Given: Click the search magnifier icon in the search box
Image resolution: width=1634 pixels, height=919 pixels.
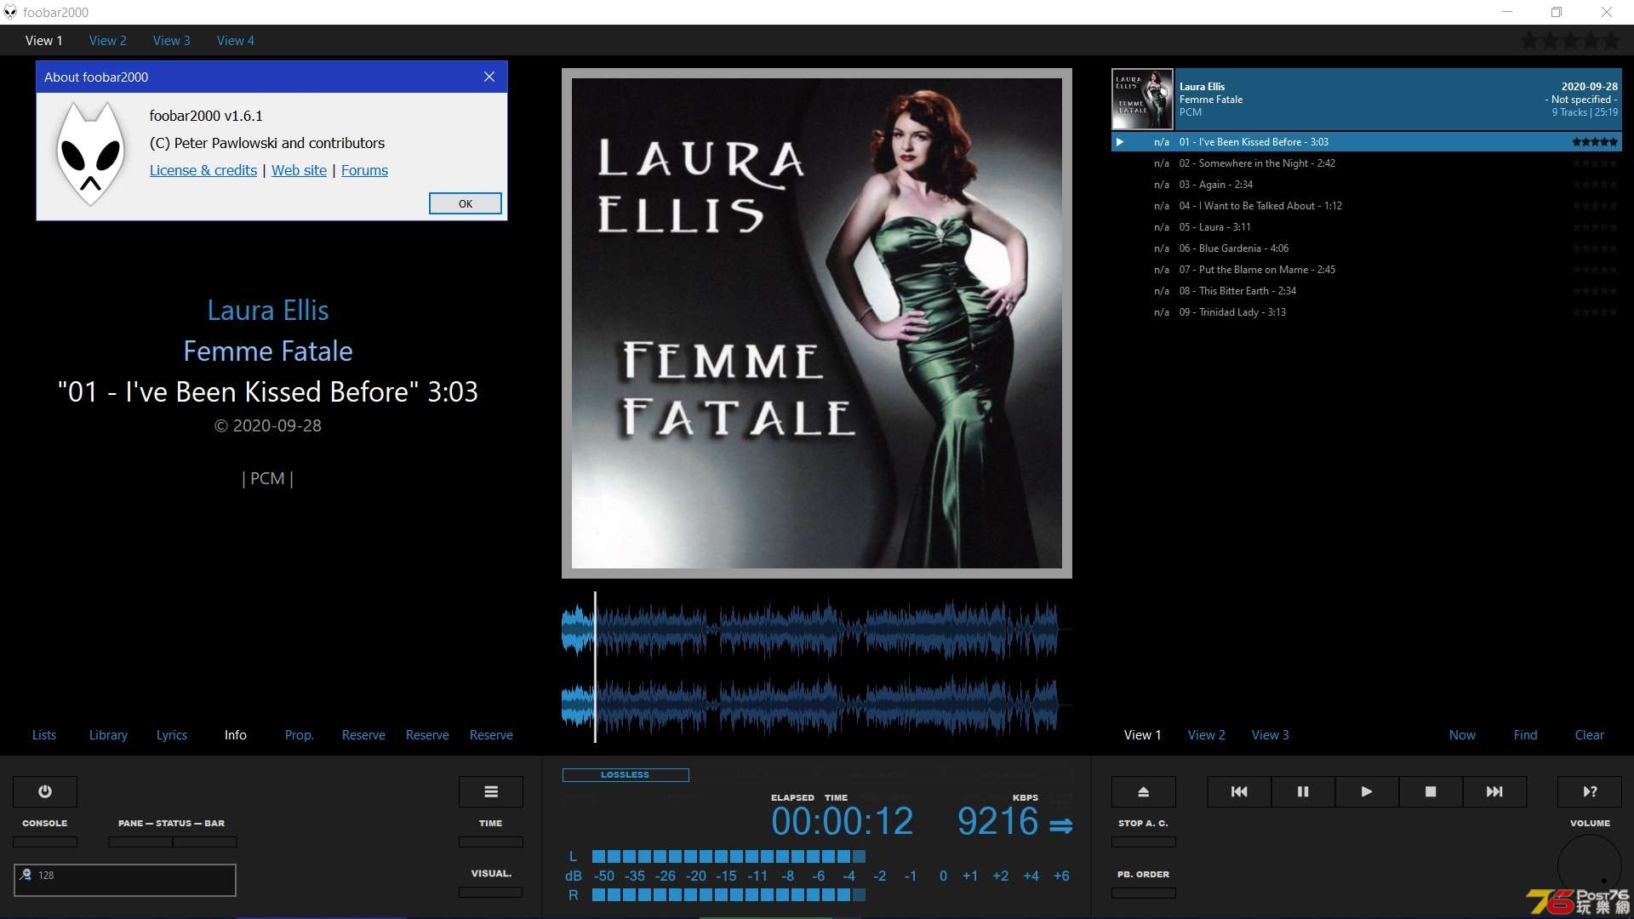Looking at the screenshot, I should pos(26,875).
